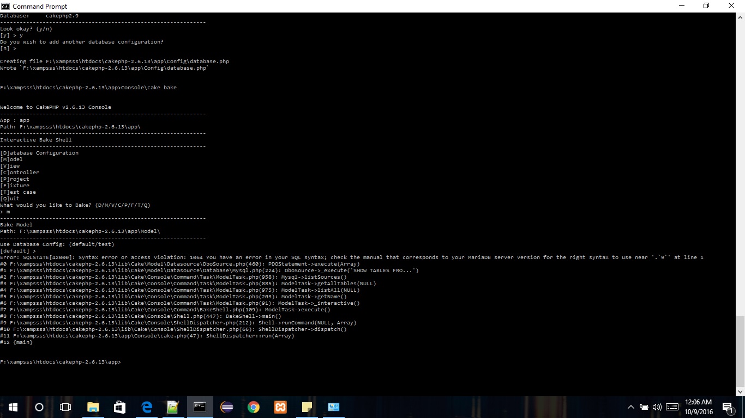Open Task View next to Cortana
Viewport: 745px width, 418px height.
[65, 407]
